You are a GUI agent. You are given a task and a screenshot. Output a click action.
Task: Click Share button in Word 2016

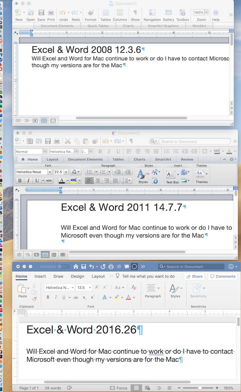[194, 276]
